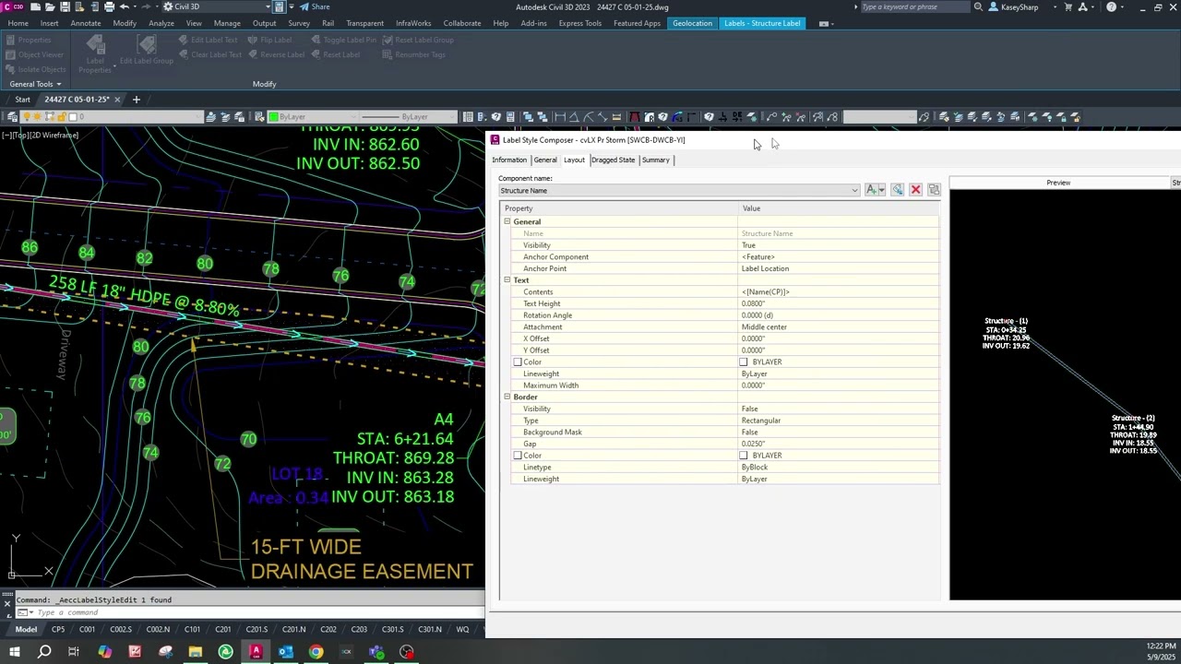The height and width of the screenshot is (664, 1181).
Task: Switch to the Dragged State tab
Action: [x=613, y=160]
